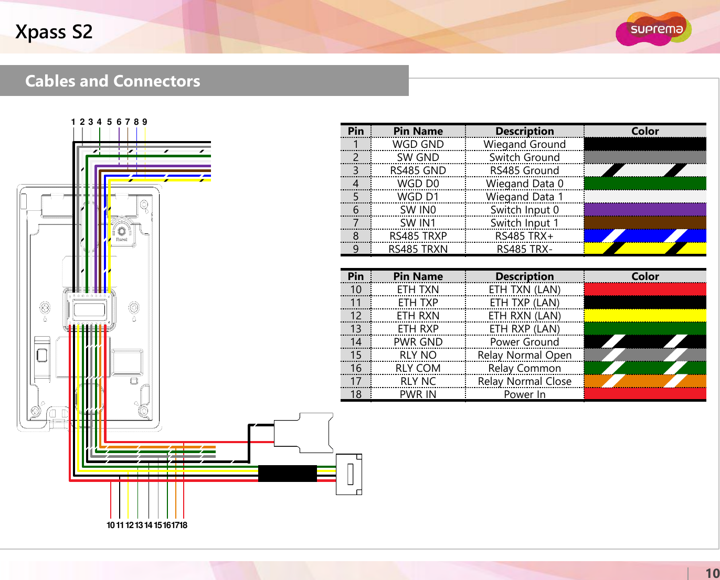Image resolution: width=720 pixels, height=580 pixels.
Task: Click the 'WGD GND' pin name cell
Action: (x=418, y=144)
